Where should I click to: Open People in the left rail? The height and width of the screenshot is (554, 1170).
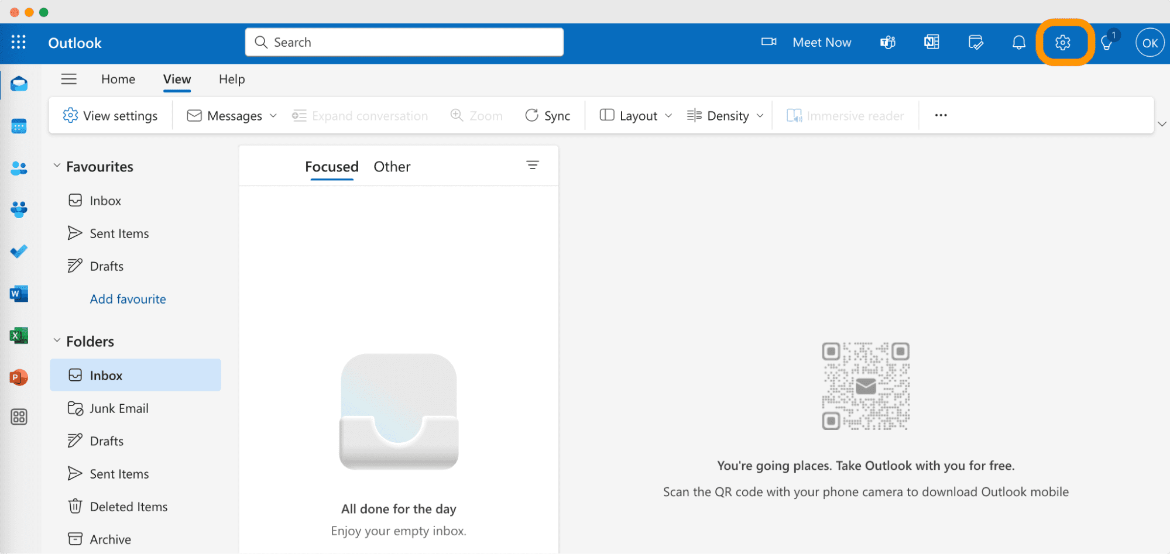click(19, 168)
